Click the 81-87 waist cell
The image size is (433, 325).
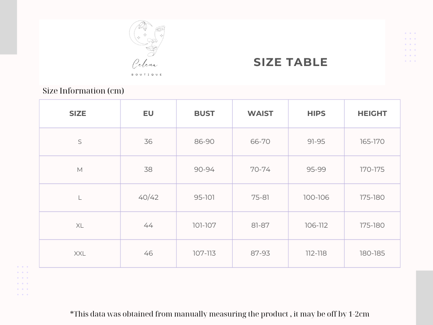[x=260, y=225]
